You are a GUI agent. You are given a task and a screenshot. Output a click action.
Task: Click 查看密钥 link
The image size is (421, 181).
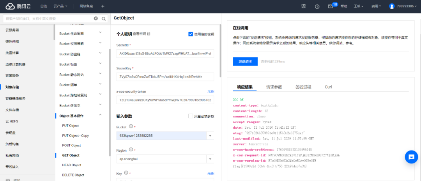click(139, 34)
